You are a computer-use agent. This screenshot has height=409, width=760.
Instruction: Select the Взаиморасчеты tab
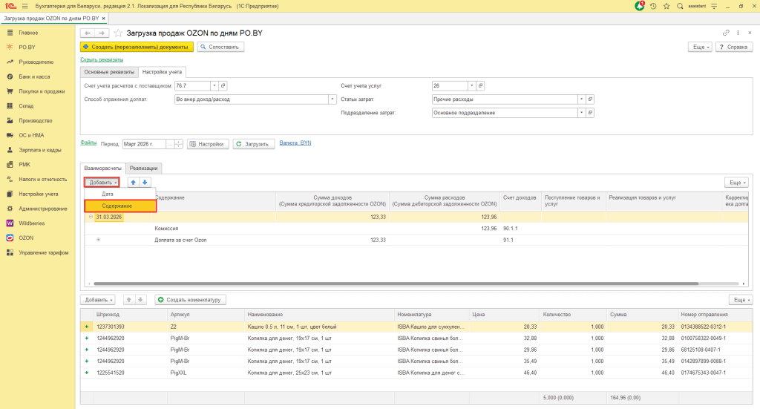coord(102,168)
